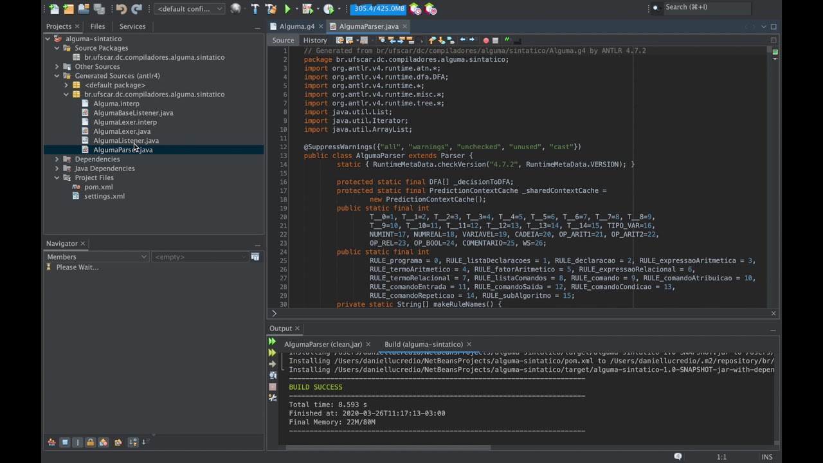Screen dimensions: 823x463
Task: Open build settings wrench icon in Output
Action: (273, 398)
